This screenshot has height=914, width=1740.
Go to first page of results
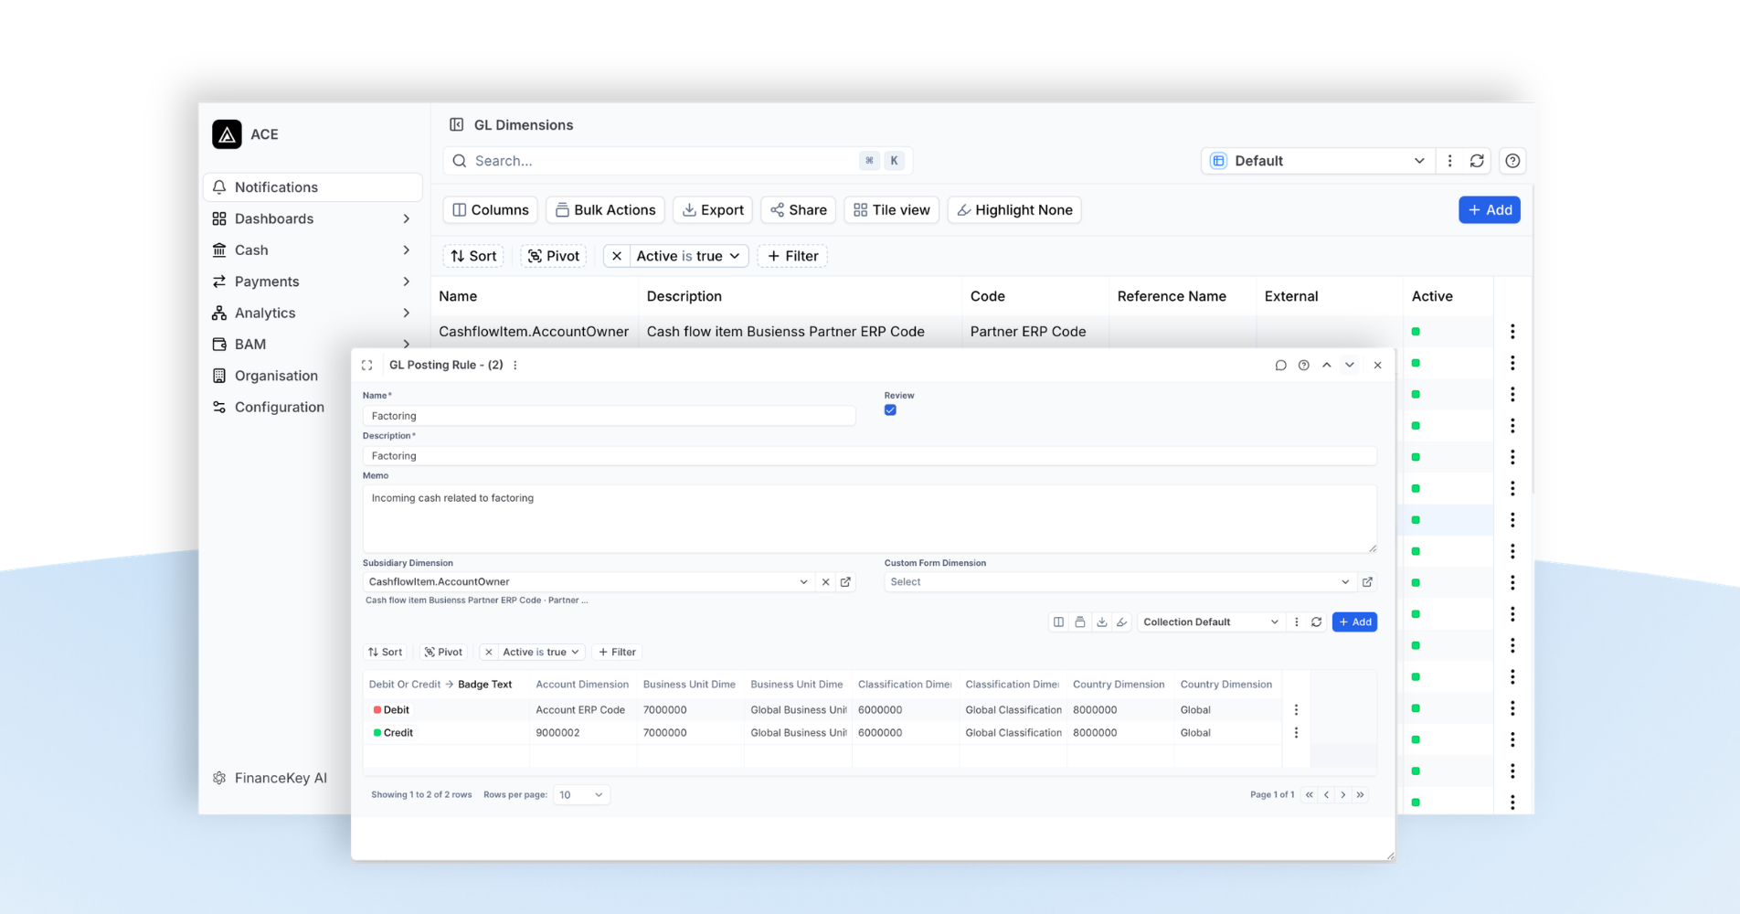pos(1310,795)
